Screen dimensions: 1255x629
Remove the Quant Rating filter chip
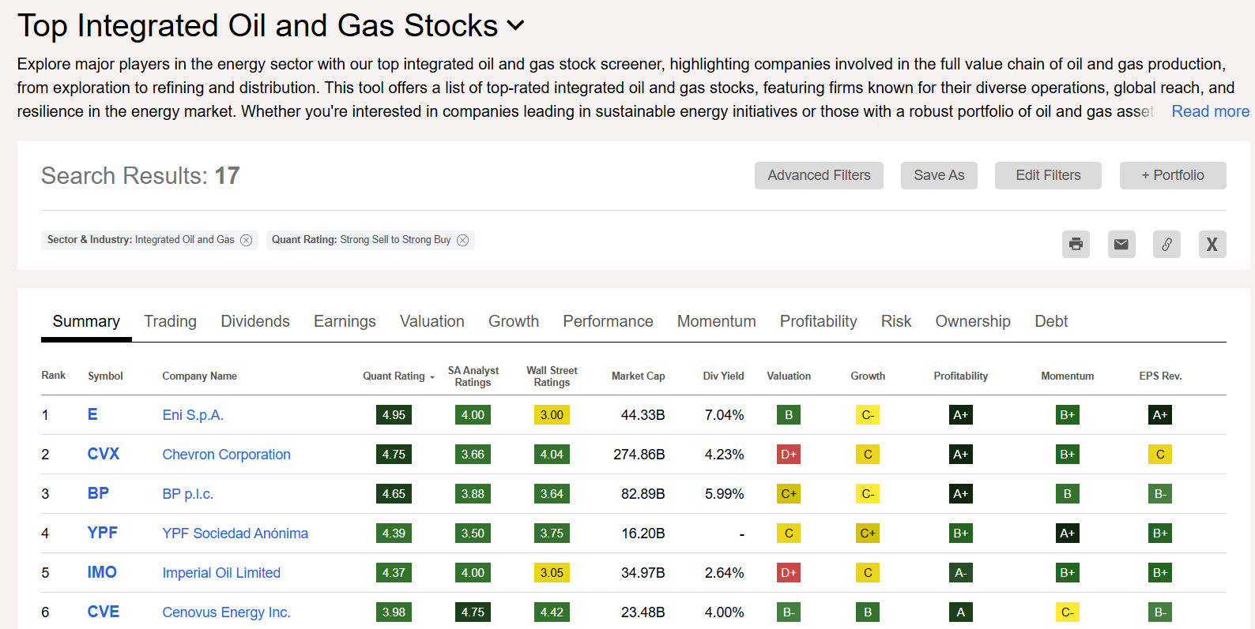click(463, 240)
